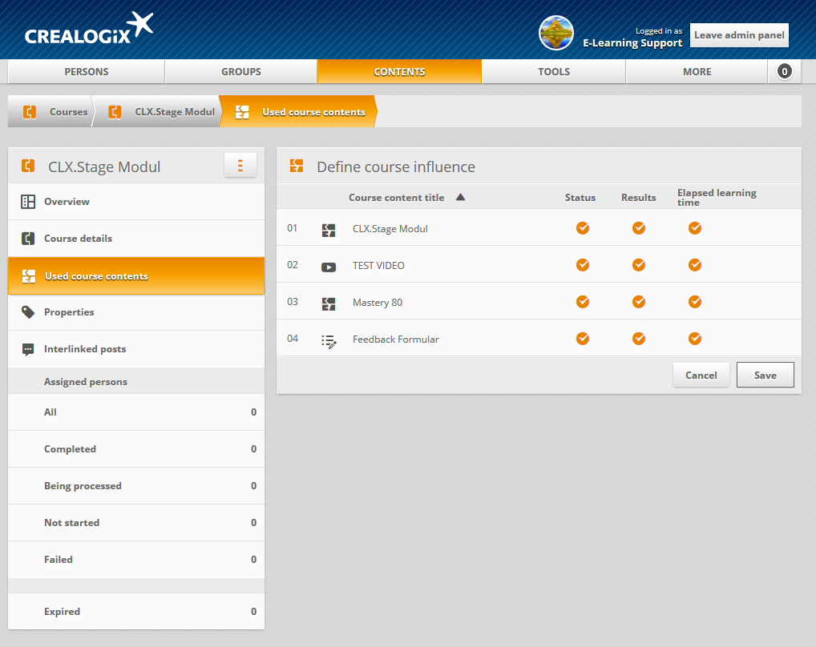Click the video icon beside TEST VIDEO

329,267
